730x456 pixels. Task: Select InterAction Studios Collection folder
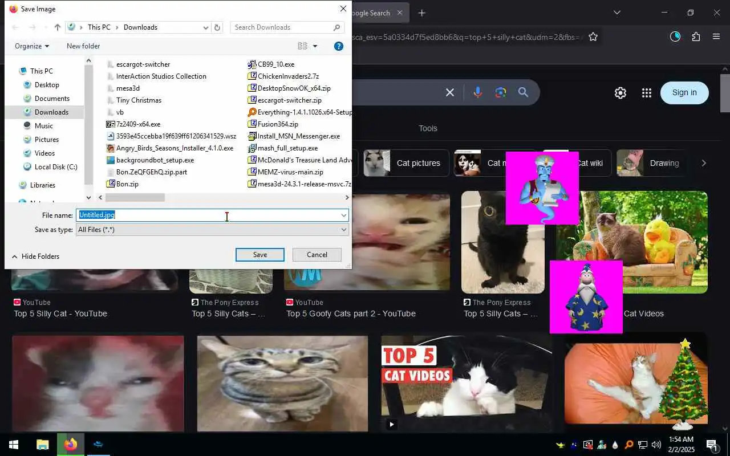point(161,76)
